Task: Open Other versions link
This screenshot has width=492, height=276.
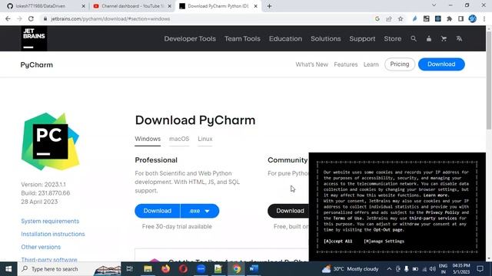Action: (41, 247)
